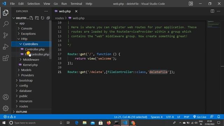The height and width of the screenshot is (126, 224).
Task: Open the feedback icon in status bar
Action: point(212,117)
